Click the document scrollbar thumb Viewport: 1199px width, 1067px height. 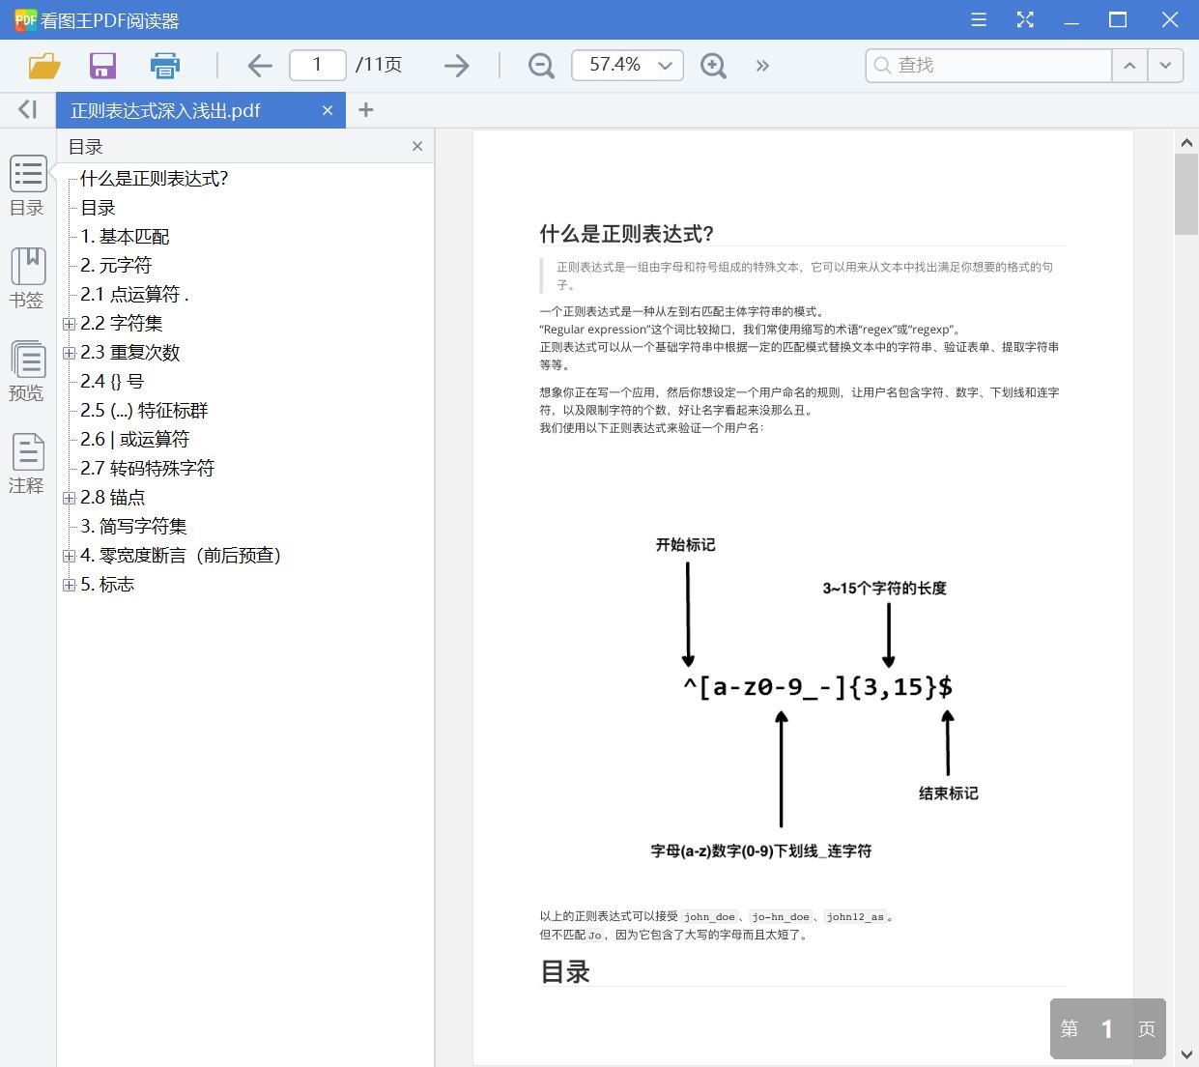[x=1186, y=193]
